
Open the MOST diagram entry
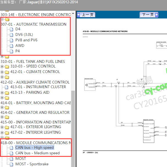click(x=21, y=159)
